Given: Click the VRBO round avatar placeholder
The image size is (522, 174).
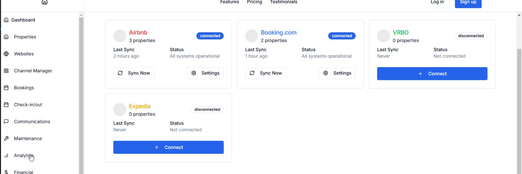Looking at the screenshot, I should [x=383, y=36].
